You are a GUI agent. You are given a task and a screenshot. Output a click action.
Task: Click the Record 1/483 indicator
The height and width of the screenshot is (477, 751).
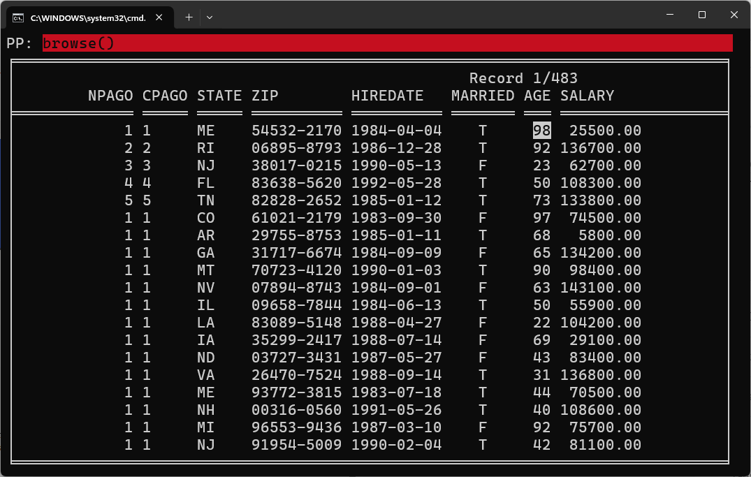[523, 78]
